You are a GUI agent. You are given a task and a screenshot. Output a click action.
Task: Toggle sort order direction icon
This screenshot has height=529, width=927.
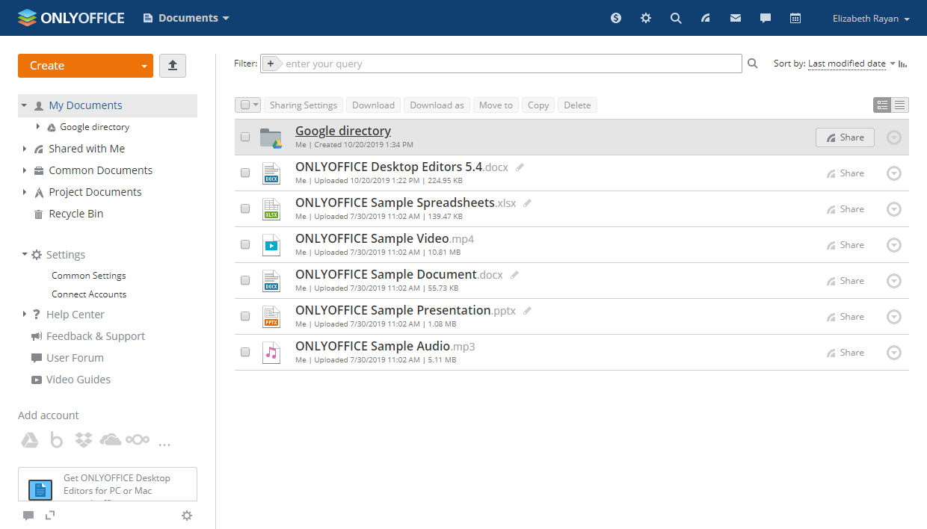(903, 64)
